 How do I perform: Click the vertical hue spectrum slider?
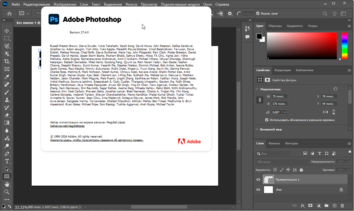[345, 46]
